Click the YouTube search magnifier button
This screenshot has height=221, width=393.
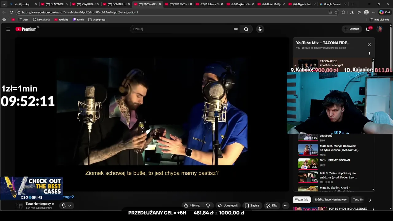(x=246, y=29)
